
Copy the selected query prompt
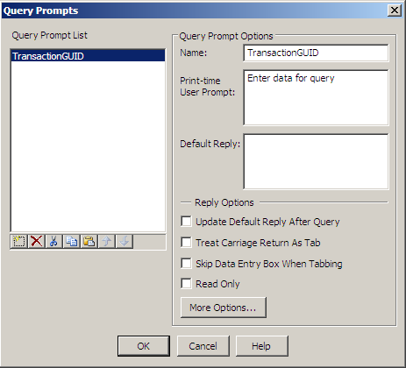(71, 242)
